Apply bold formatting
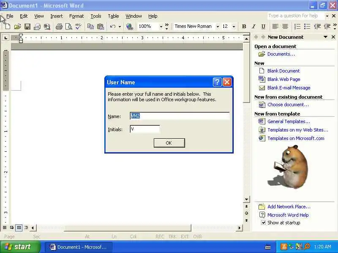Image resolution: width=338 pixels, height=253 pixels. point(244,27)
